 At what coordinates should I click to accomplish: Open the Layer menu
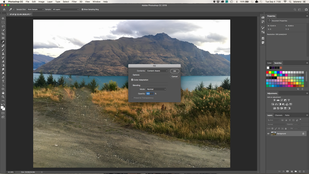(50, 2)
